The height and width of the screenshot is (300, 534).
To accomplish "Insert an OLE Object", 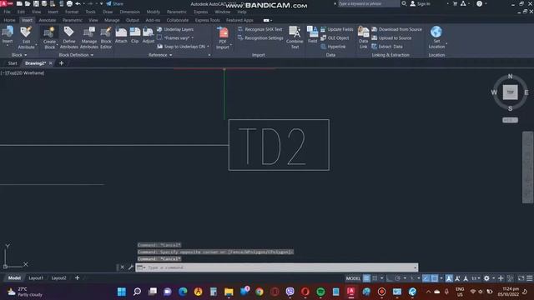I will click(x=335, y=38).
